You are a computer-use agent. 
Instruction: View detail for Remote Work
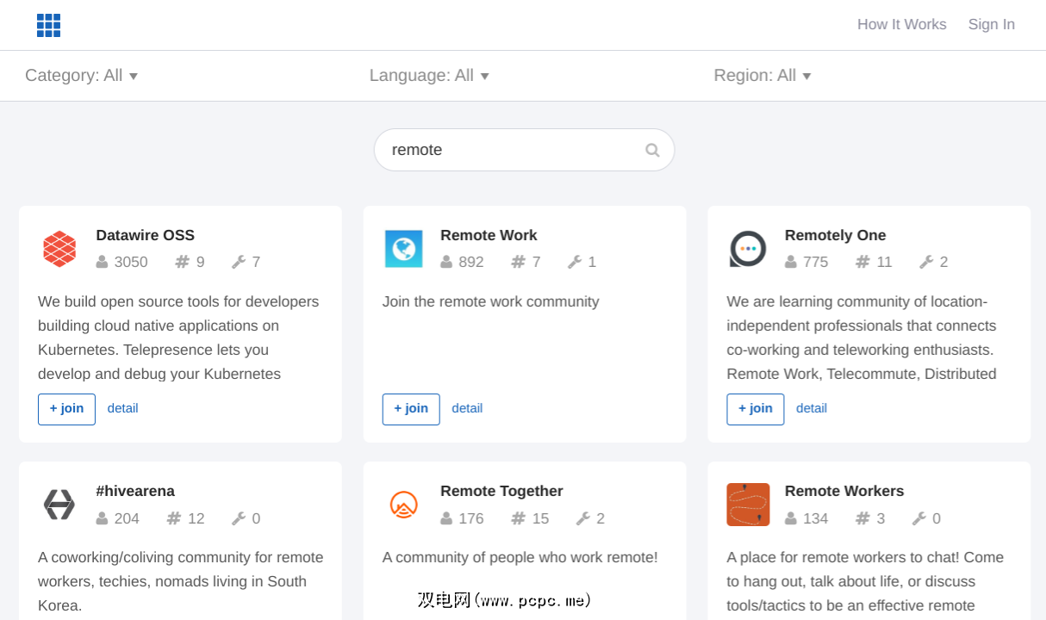(x=467, y=408)
